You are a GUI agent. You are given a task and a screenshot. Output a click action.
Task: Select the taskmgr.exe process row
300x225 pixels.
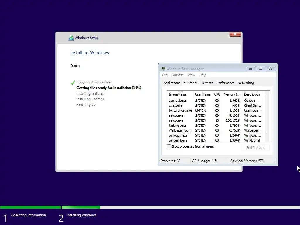click(x=215, y=125)
